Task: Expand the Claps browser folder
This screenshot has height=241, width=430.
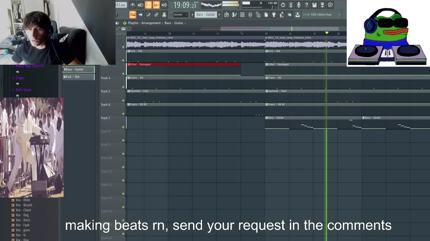Action: point(20,78)
